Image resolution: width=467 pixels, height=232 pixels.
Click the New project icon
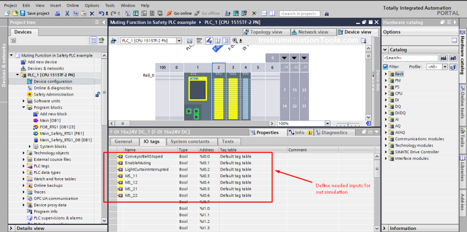(7, 13)
